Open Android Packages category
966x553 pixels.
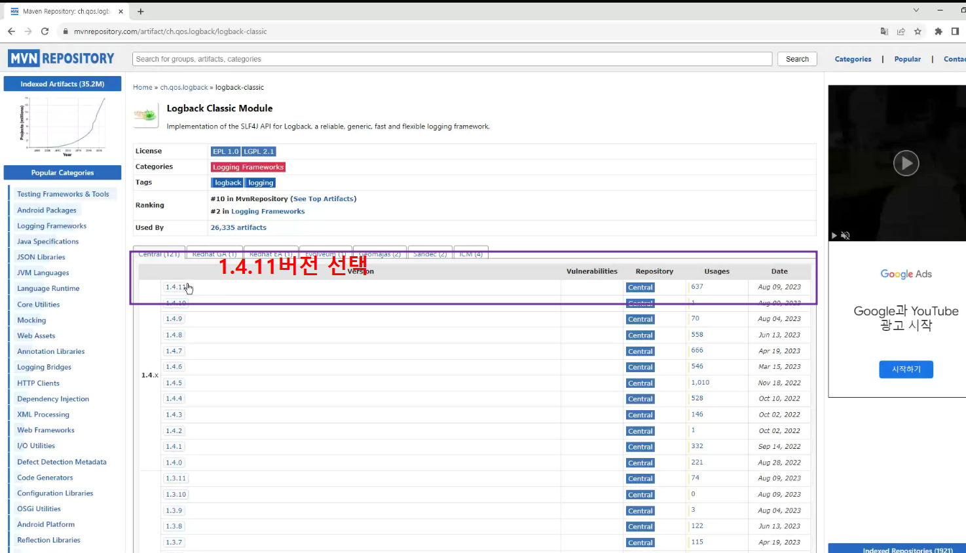pyautogui.click(x=46, y=210)
